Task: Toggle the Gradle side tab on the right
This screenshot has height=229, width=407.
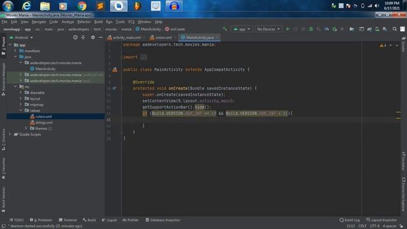Action: pos(403,44)
